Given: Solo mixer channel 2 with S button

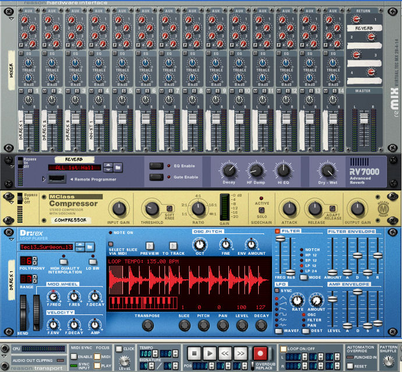Looking at the screenshot, I should click(x=54, y=91).
